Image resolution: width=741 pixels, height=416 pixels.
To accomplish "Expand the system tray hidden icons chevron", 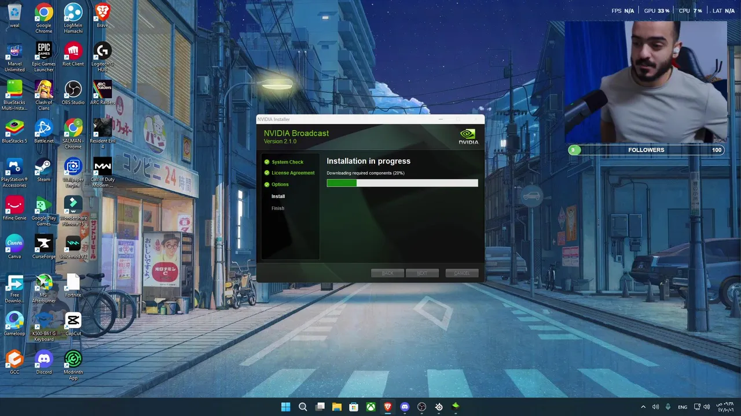I will (x=643, y=407).
